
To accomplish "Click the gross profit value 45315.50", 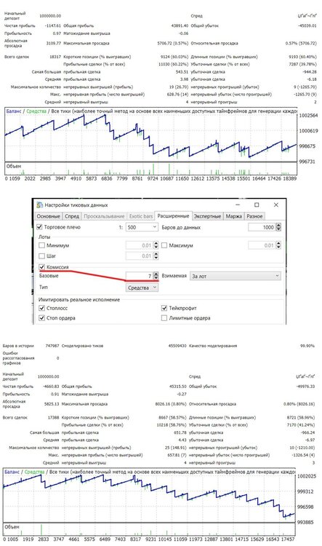I will coord(178,387).
